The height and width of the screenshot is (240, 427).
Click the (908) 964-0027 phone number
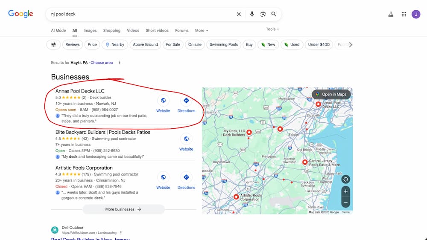pos(105,110)
